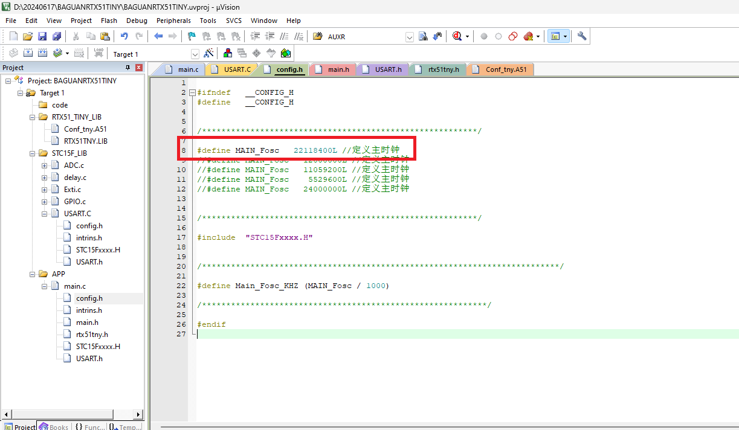The width and height of the screenshot is (739, 430).
Task: Select main.h in project tree
Action: [87, 322]
